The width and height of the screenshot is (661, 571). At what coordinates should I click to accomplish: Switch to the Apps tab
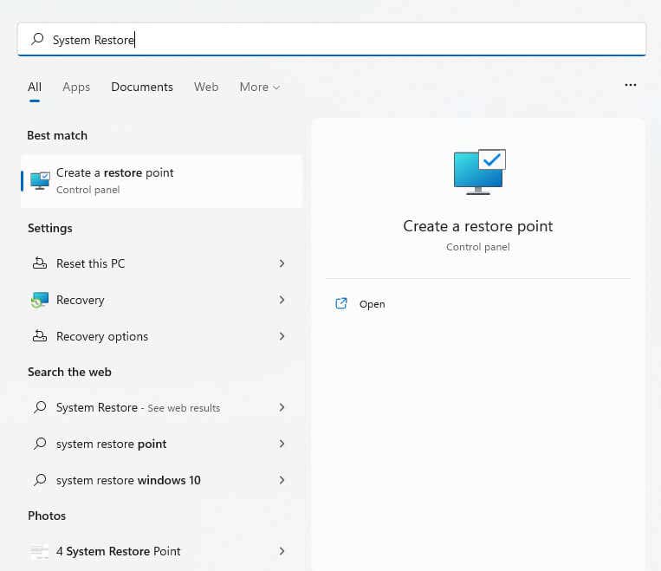[x=76, y=87]
